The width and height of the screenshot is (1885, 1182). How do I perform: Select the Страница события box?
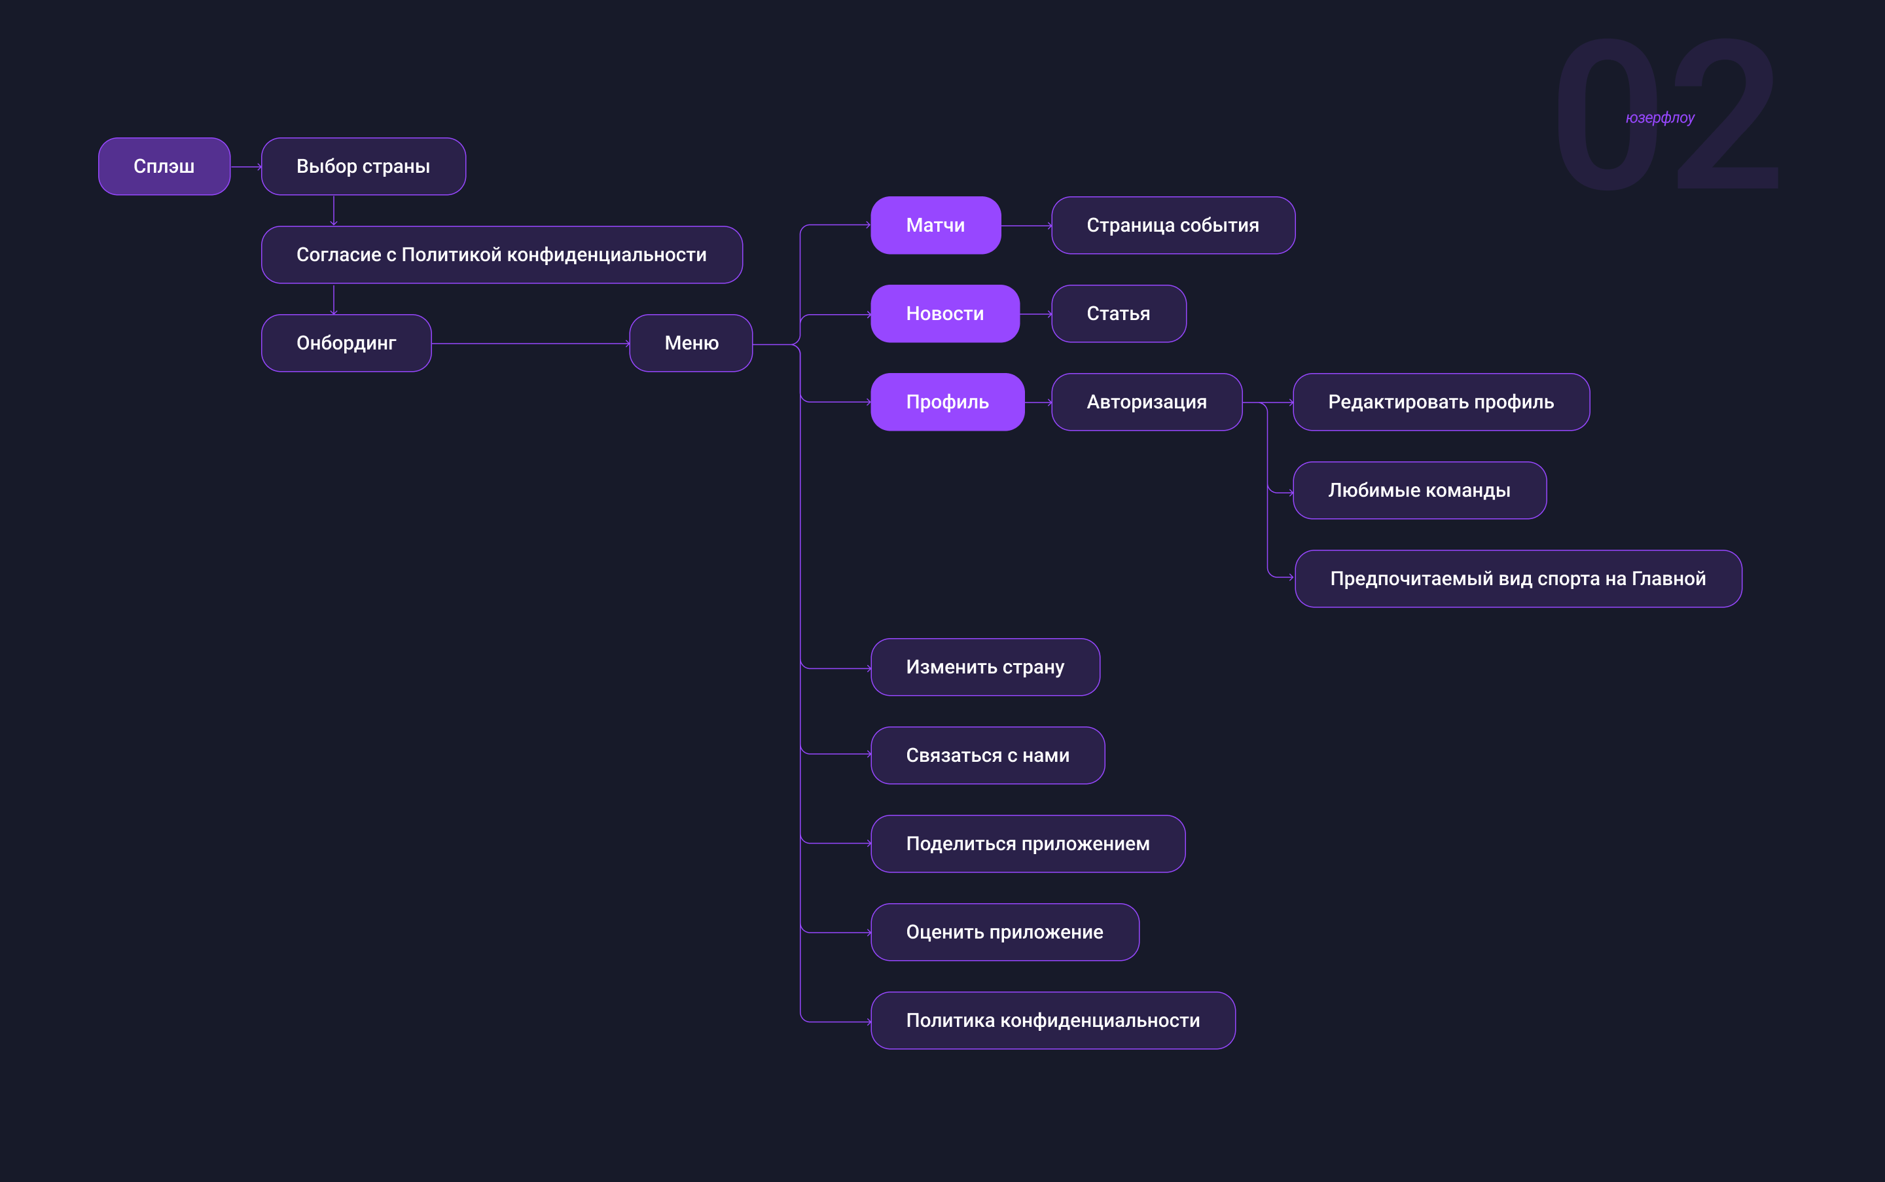(x=1173, y=225)
